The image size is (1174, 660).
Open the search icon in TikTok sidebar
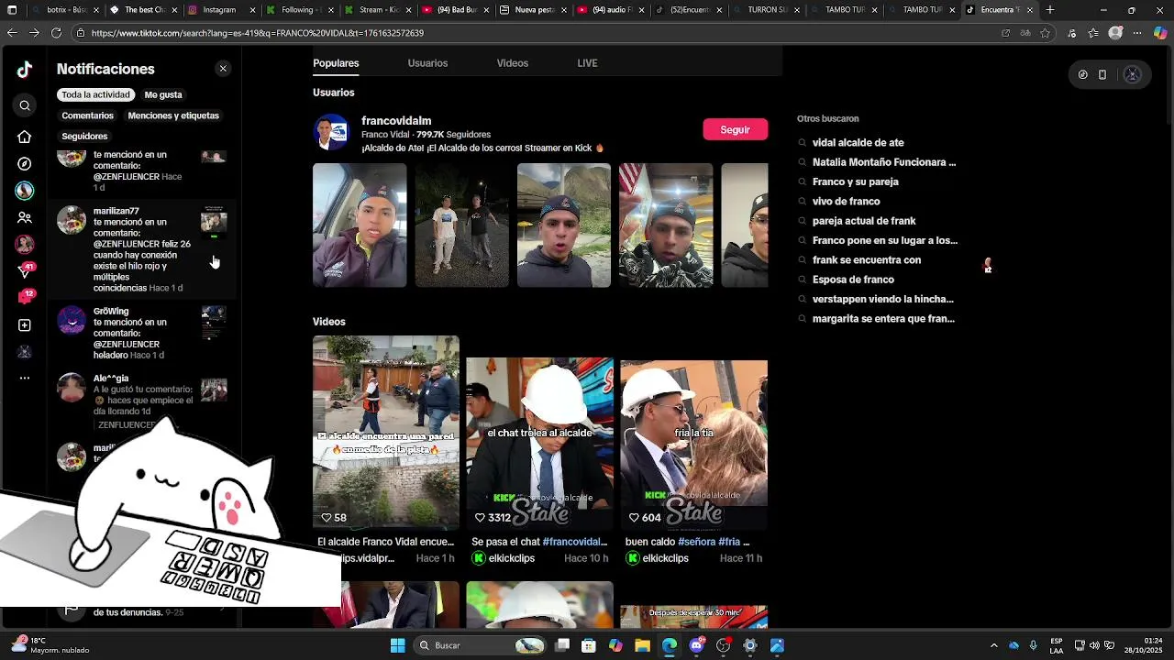coord(25,105)
